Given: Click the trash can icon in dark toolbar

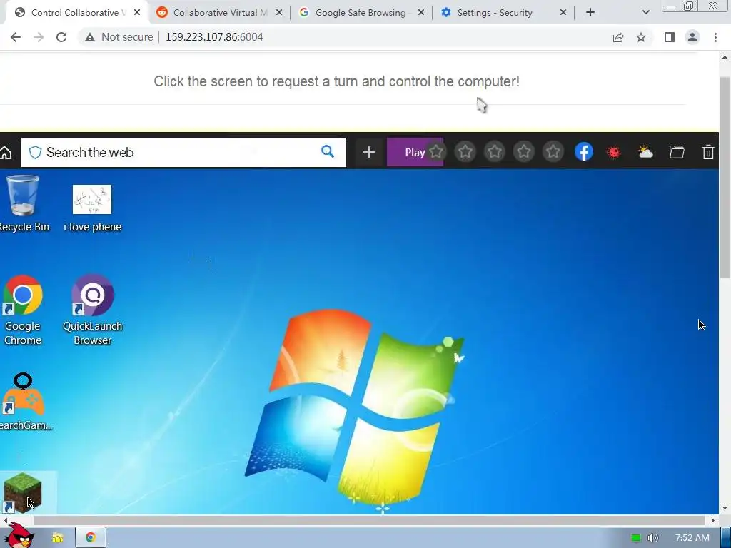Looking at the screenshot, I should (708, 152).
